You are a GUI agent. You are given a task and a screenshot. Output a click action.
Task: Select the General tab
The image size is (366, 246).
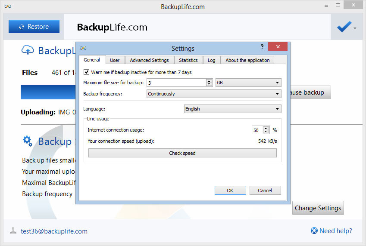pos(92,60)
